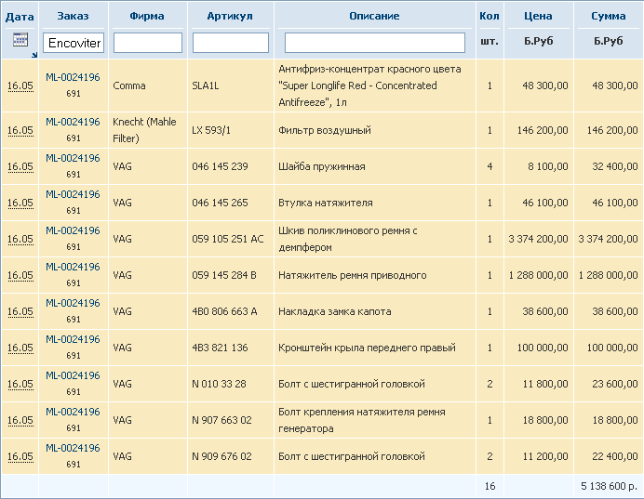
Task: Open order ML-0024196 in the 059 105 251 AC row
Action: point(73,230)
